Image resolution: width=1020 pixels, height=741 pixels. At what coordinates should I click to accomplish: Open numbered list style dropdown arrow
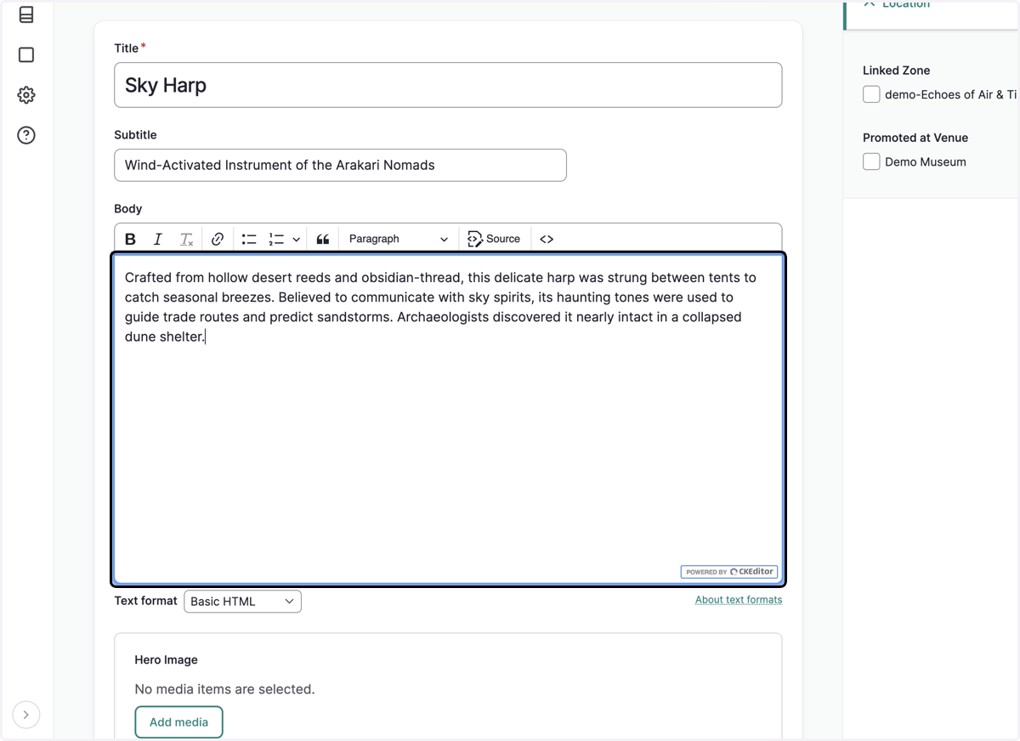[296, 239]
